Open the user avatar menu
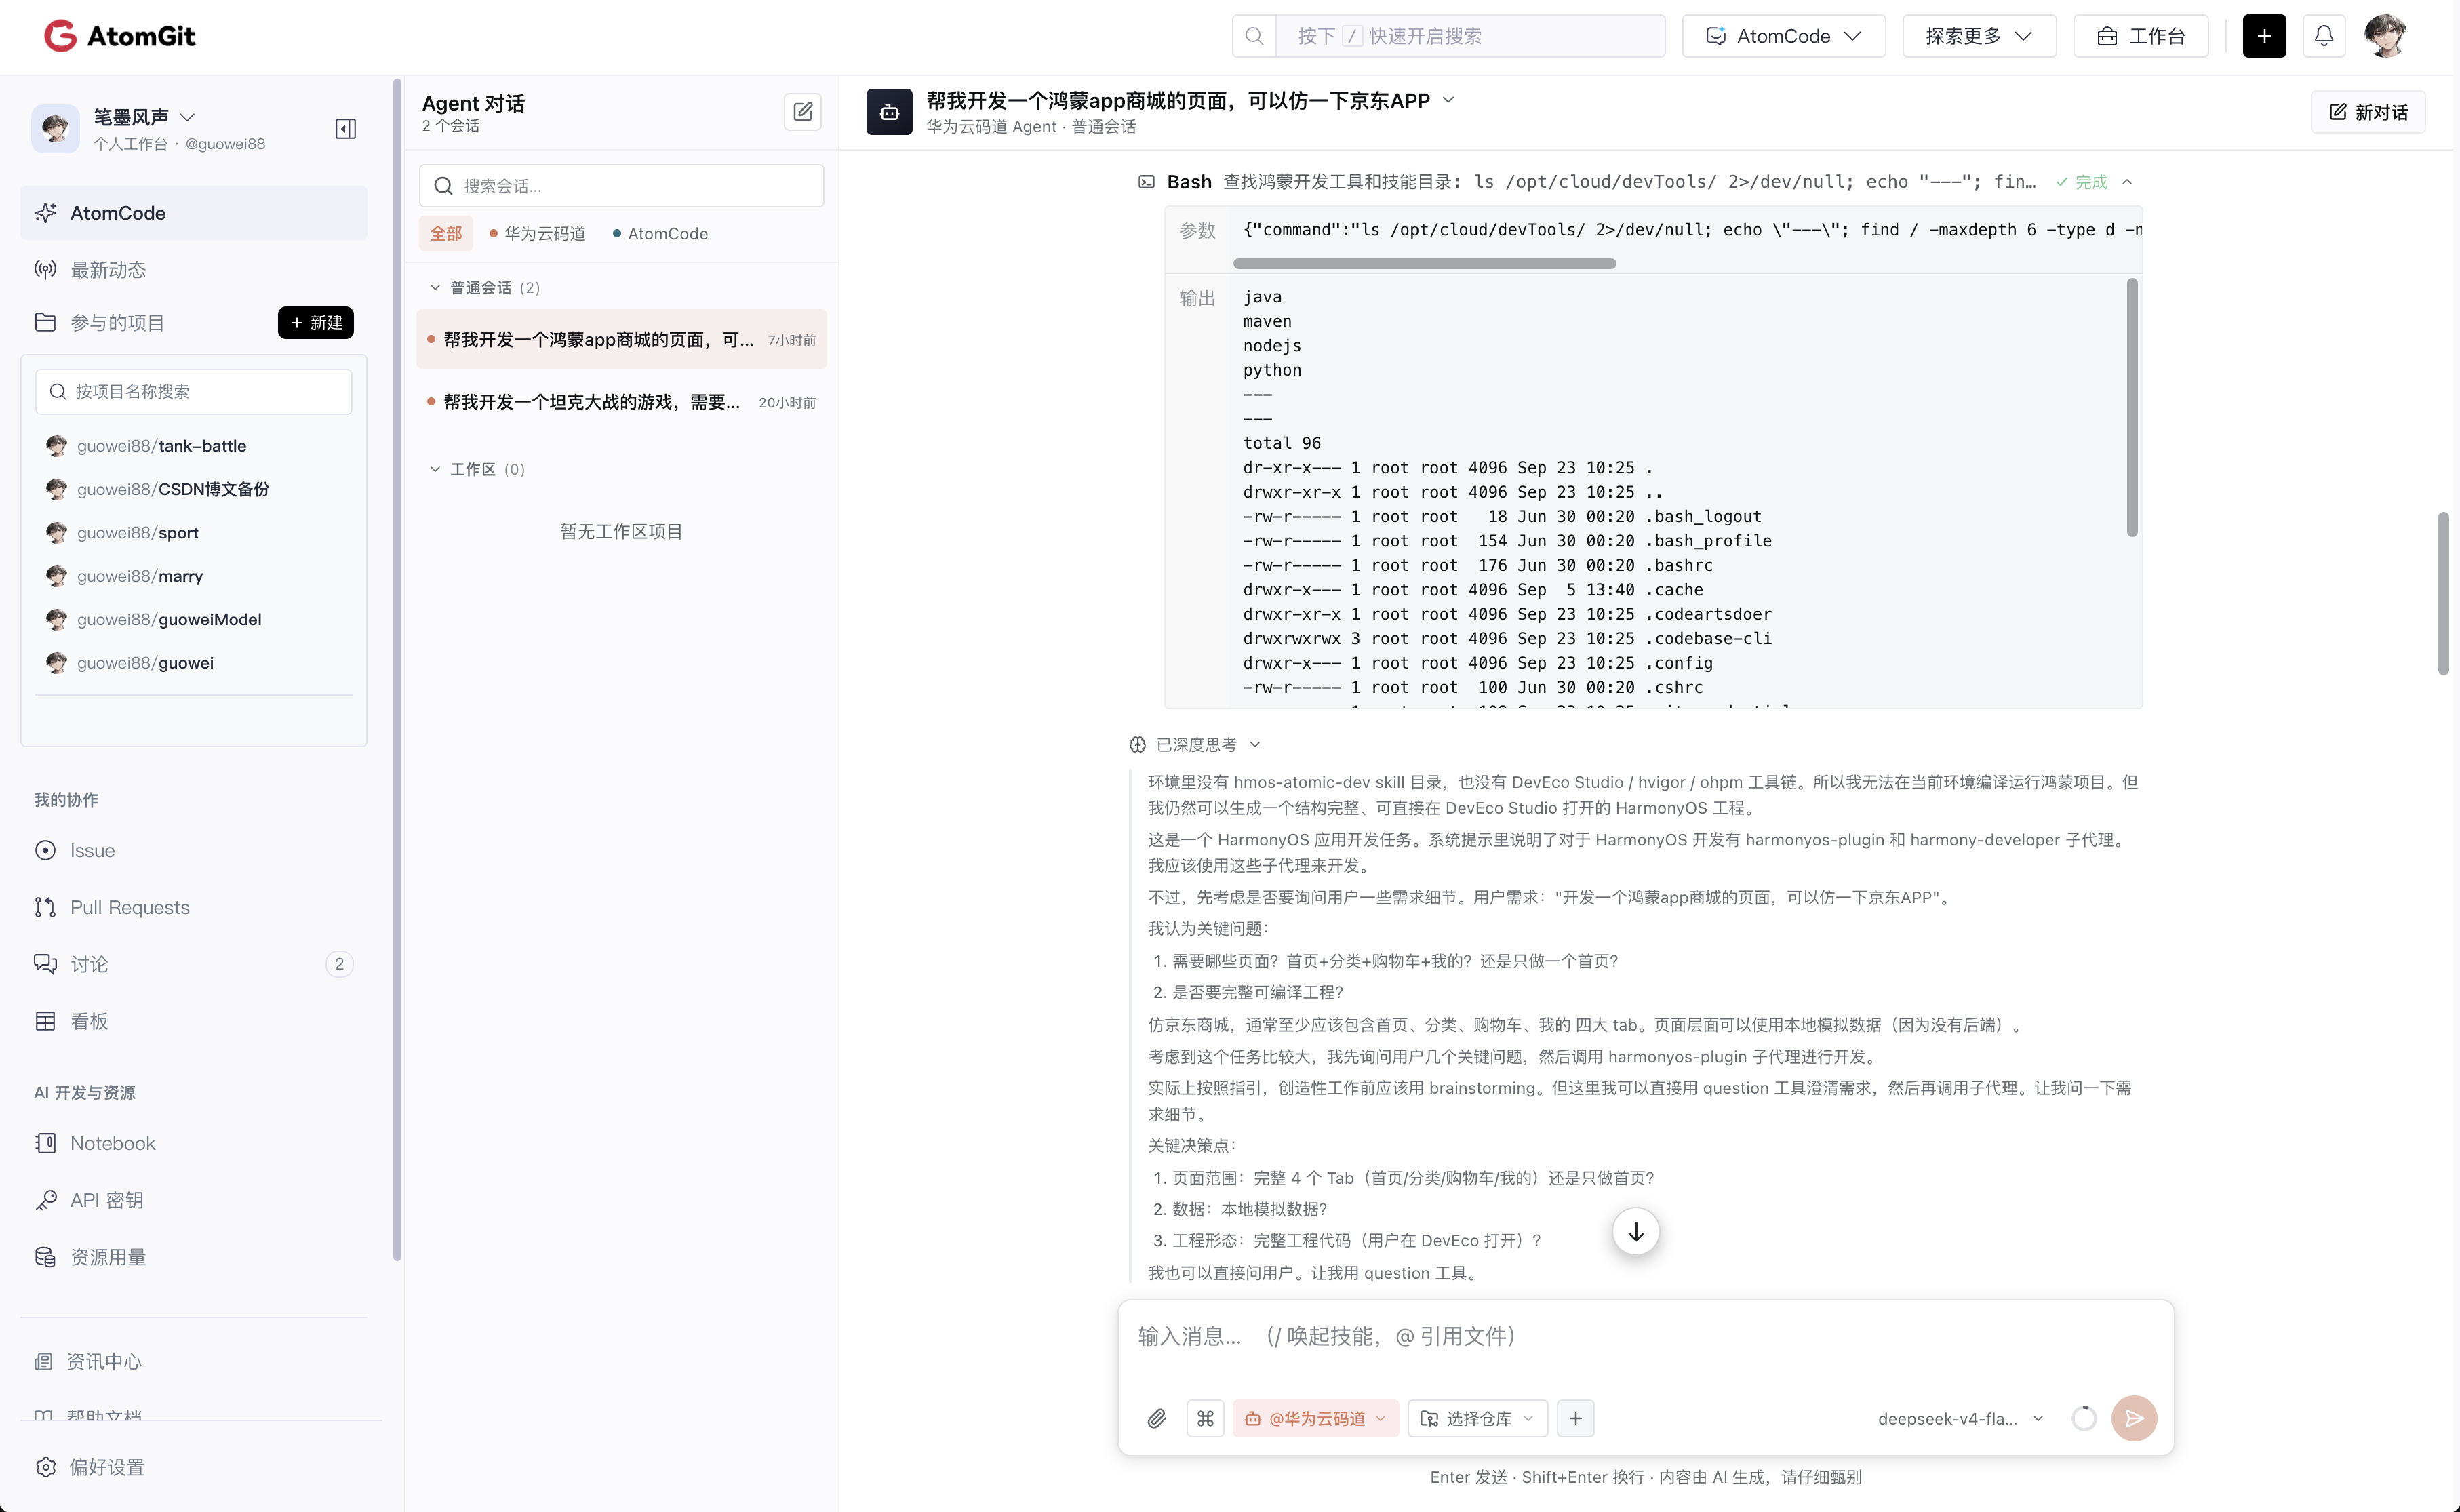 pyautogui.click(x=2385, y=36)
